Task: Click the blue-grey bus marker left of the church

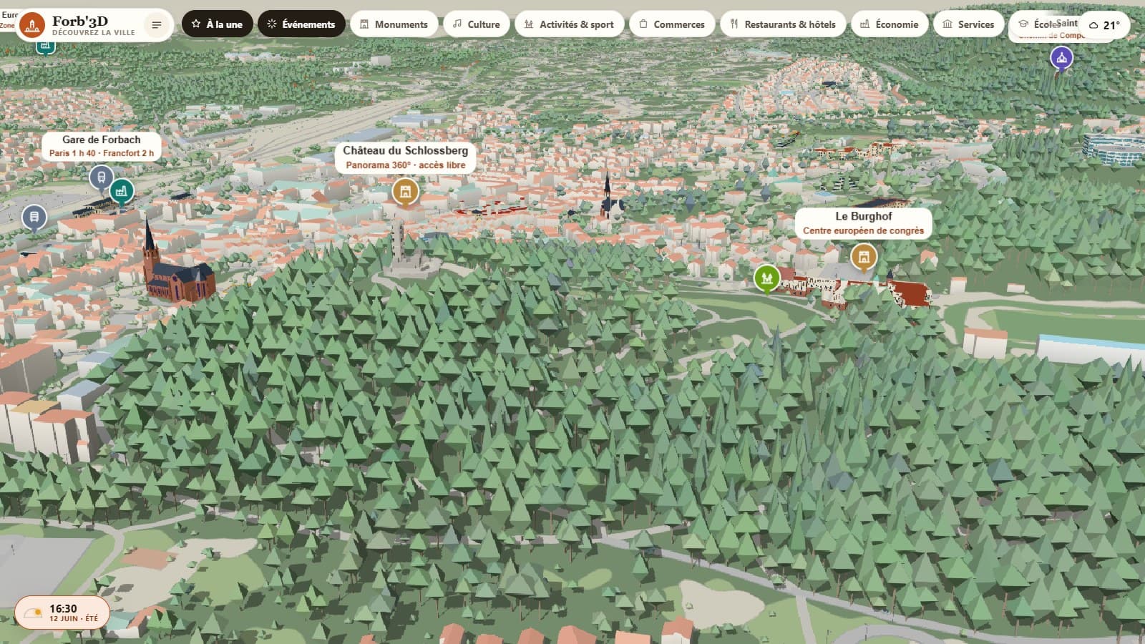Action: point(34,217)
